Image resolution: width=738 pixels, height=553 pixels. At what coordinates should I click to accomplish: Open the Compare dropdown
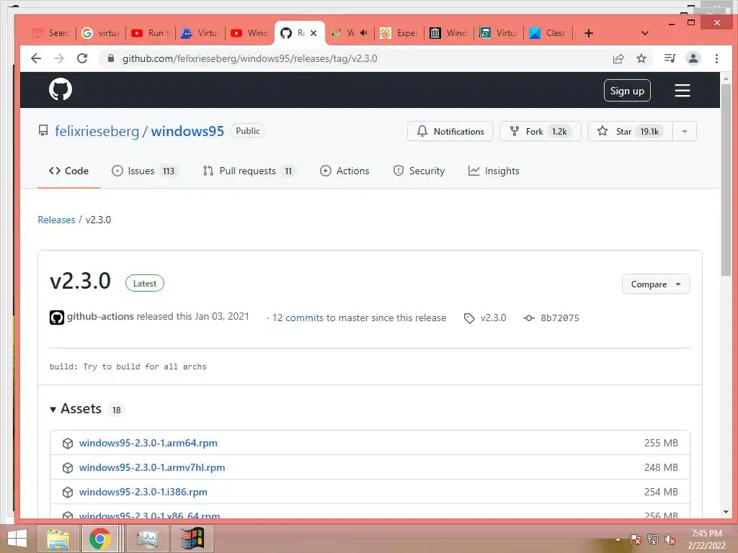656,284
